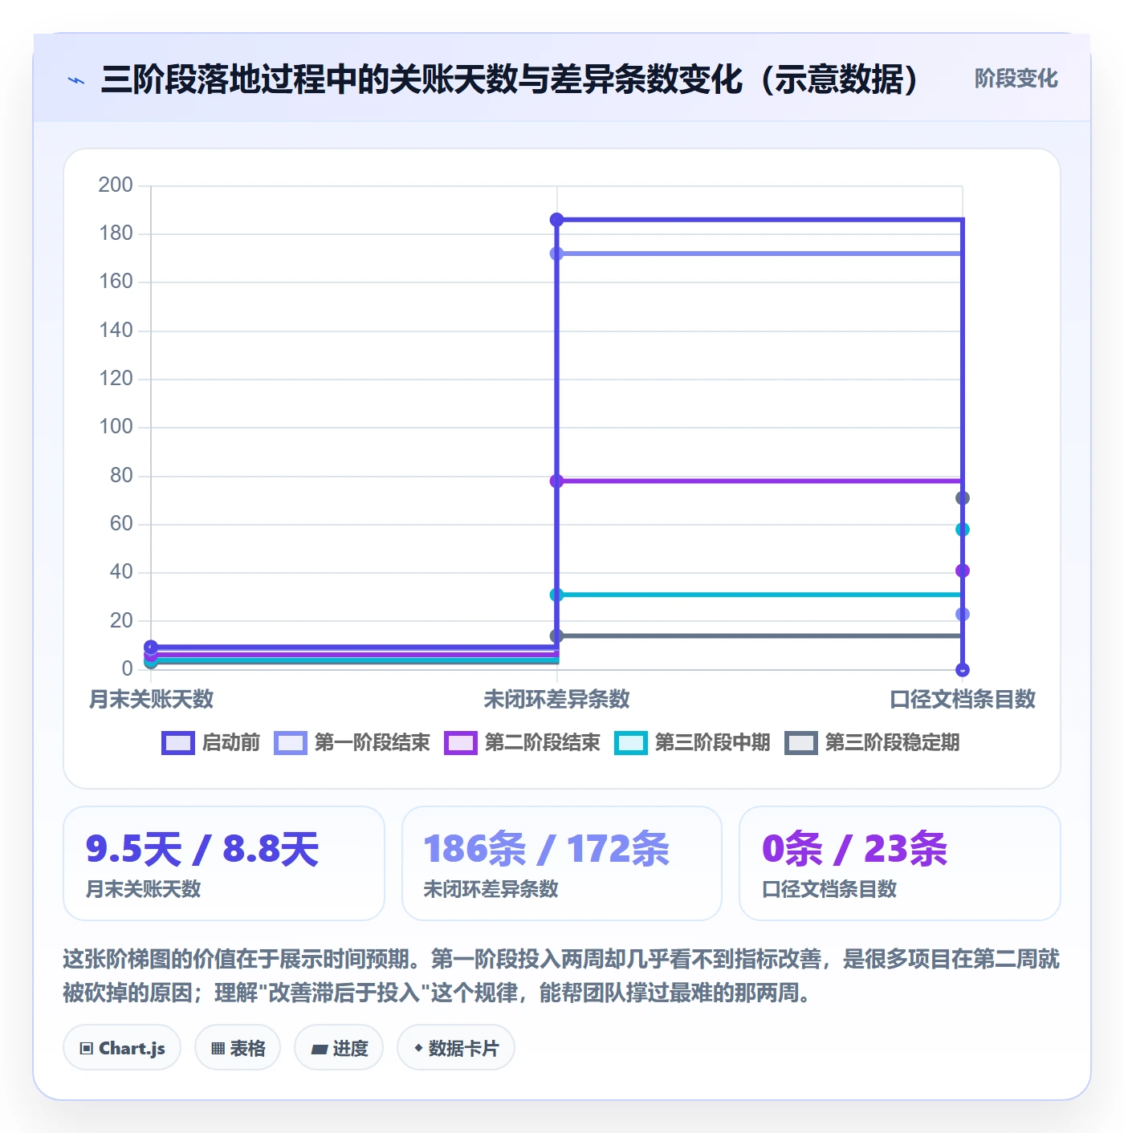Click the description paragraph starting with 这张阶梯图的价值
The width and height of the screenshot is (1124, 1133).
(561, 976)
